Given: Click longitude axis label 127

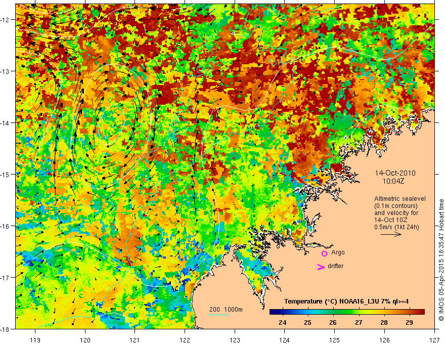Looking at the screenshot, I should click(434, 340).
